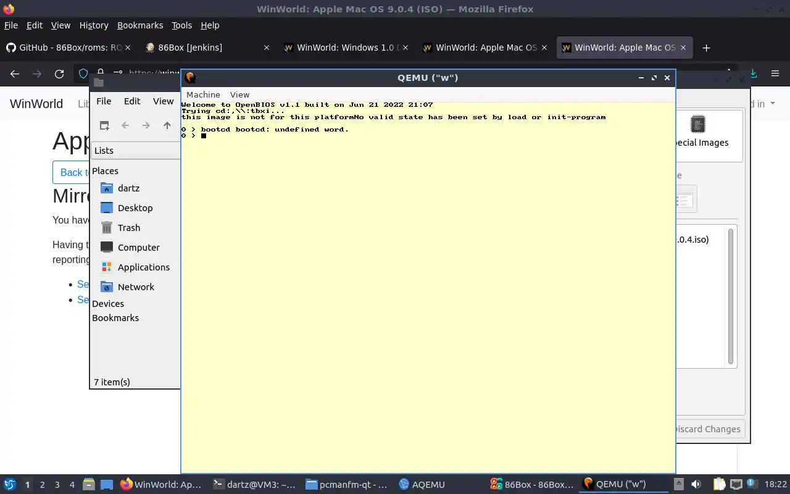Click the file manager launcher in panel
The image size is (790, 494).
coord(89,485)
